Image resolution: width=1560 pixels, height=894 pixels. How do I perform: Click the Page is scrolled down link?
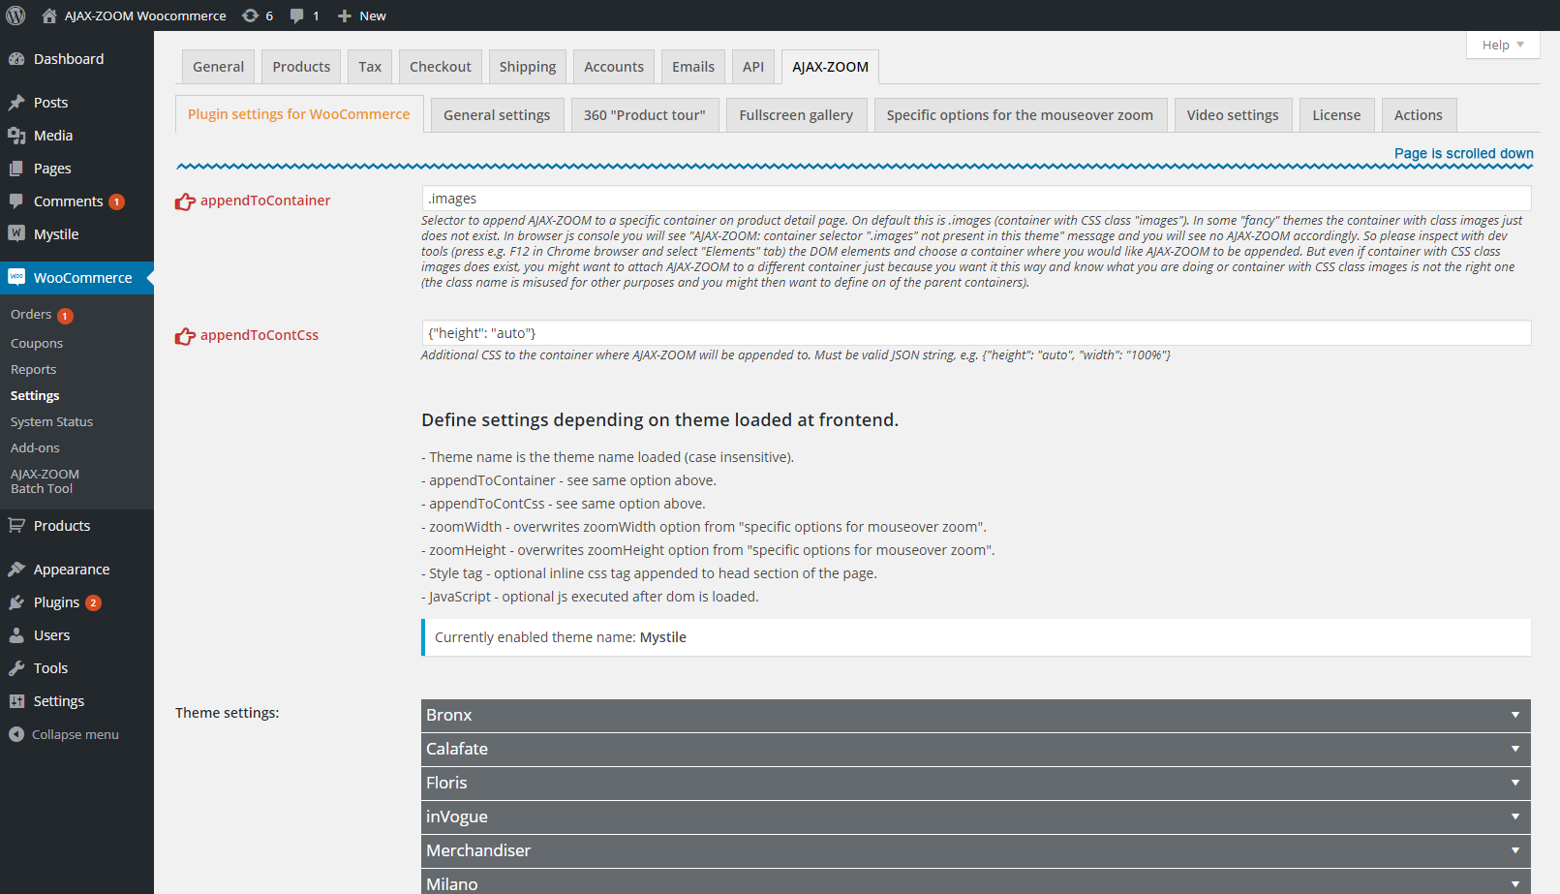point(1464,153)
